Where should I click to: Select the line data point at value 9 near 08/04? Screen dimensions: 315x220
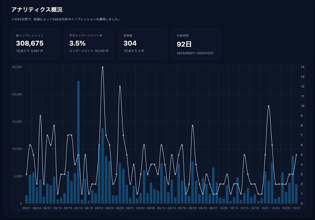tap(40, 116)
